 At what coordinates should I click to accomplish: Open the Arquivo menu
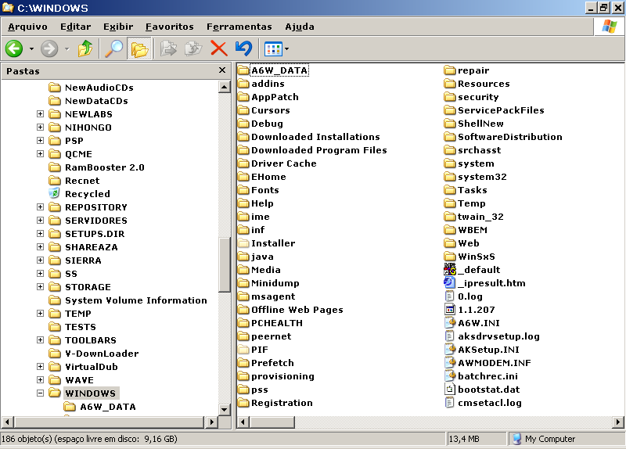pos(27,27)
